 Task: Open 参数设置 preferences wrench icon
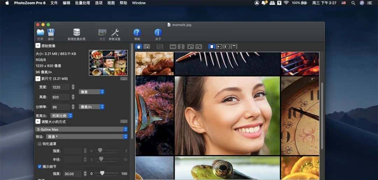(115, 33)
